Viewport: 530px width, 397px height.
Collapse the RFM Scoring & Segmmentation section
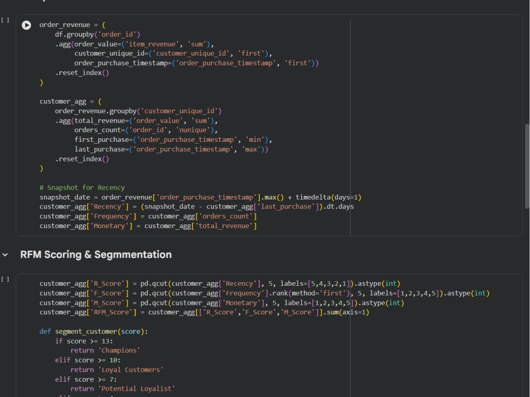click(5, 255)
